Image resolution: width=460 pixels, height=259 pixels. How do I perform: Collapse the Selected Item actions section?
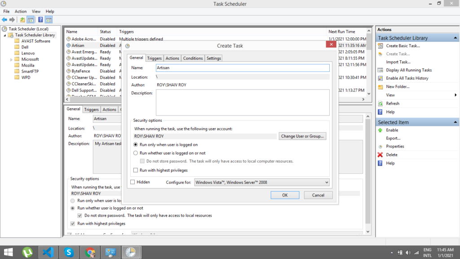(456, 122)
